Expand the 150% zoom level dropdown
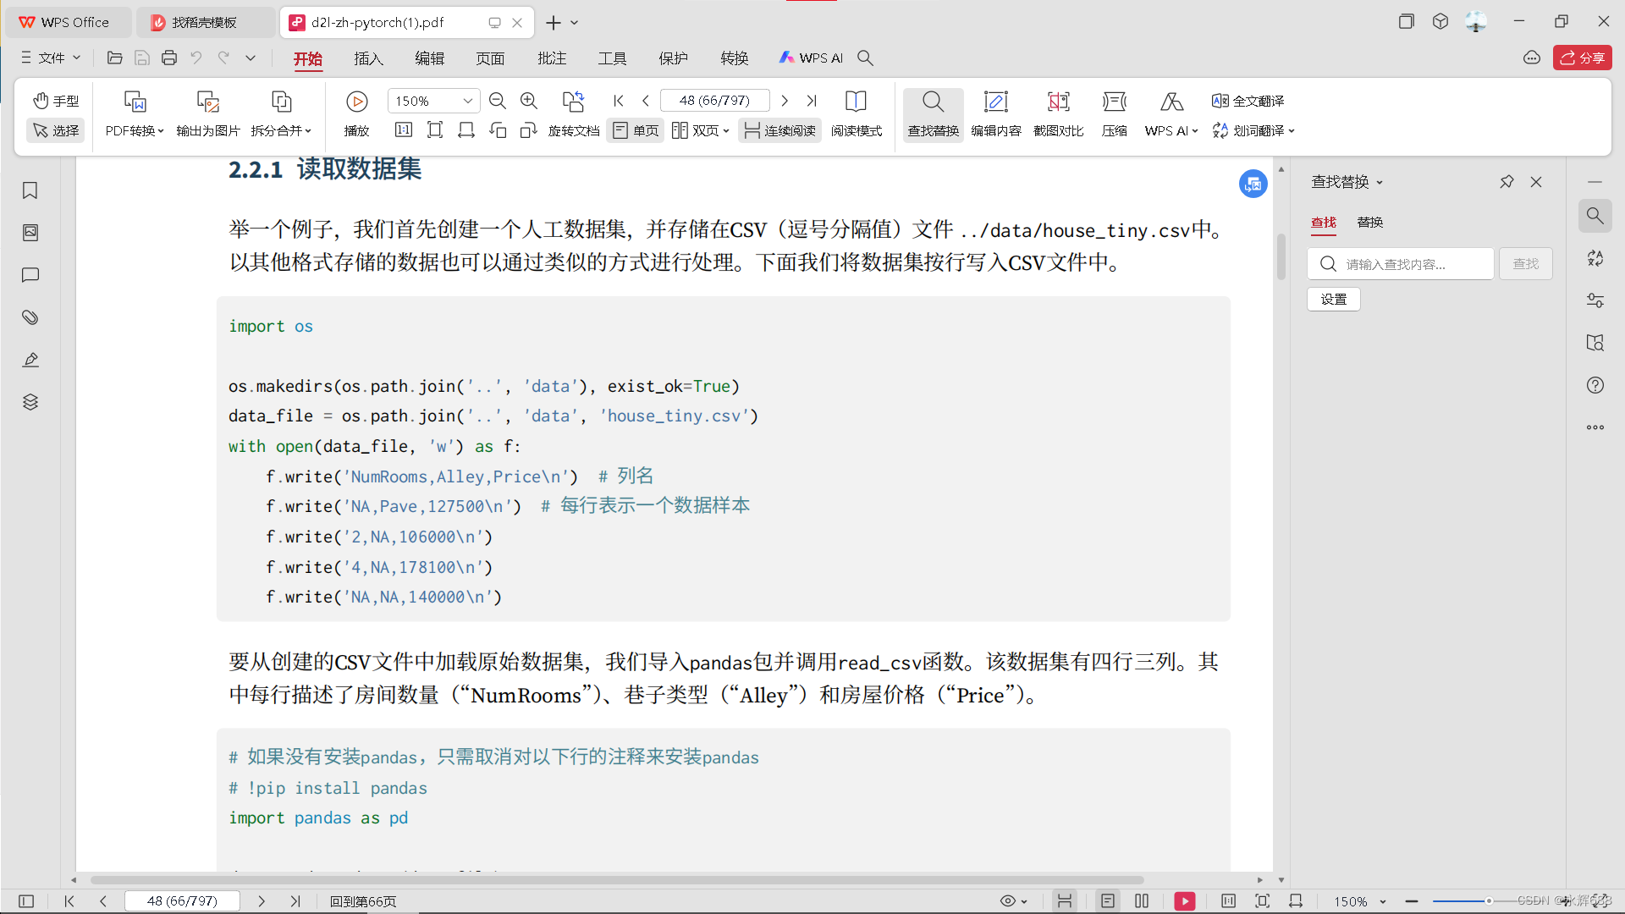Screen dimensions: 1625x914 467,102
